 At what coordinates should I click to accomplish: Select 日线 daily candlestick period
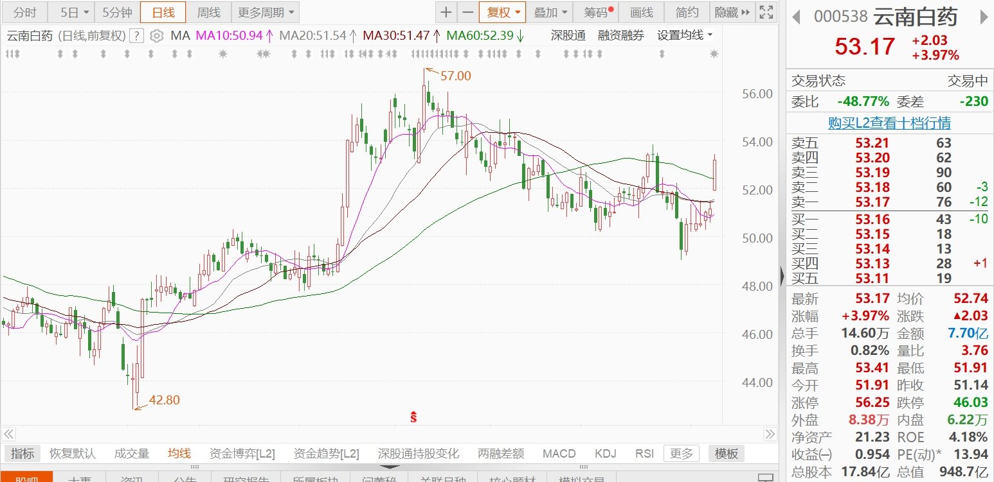(x=163, y=12)
